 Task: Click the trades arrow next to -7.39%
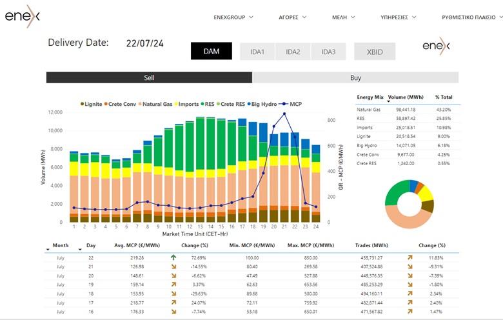click(x=410, y=275)
